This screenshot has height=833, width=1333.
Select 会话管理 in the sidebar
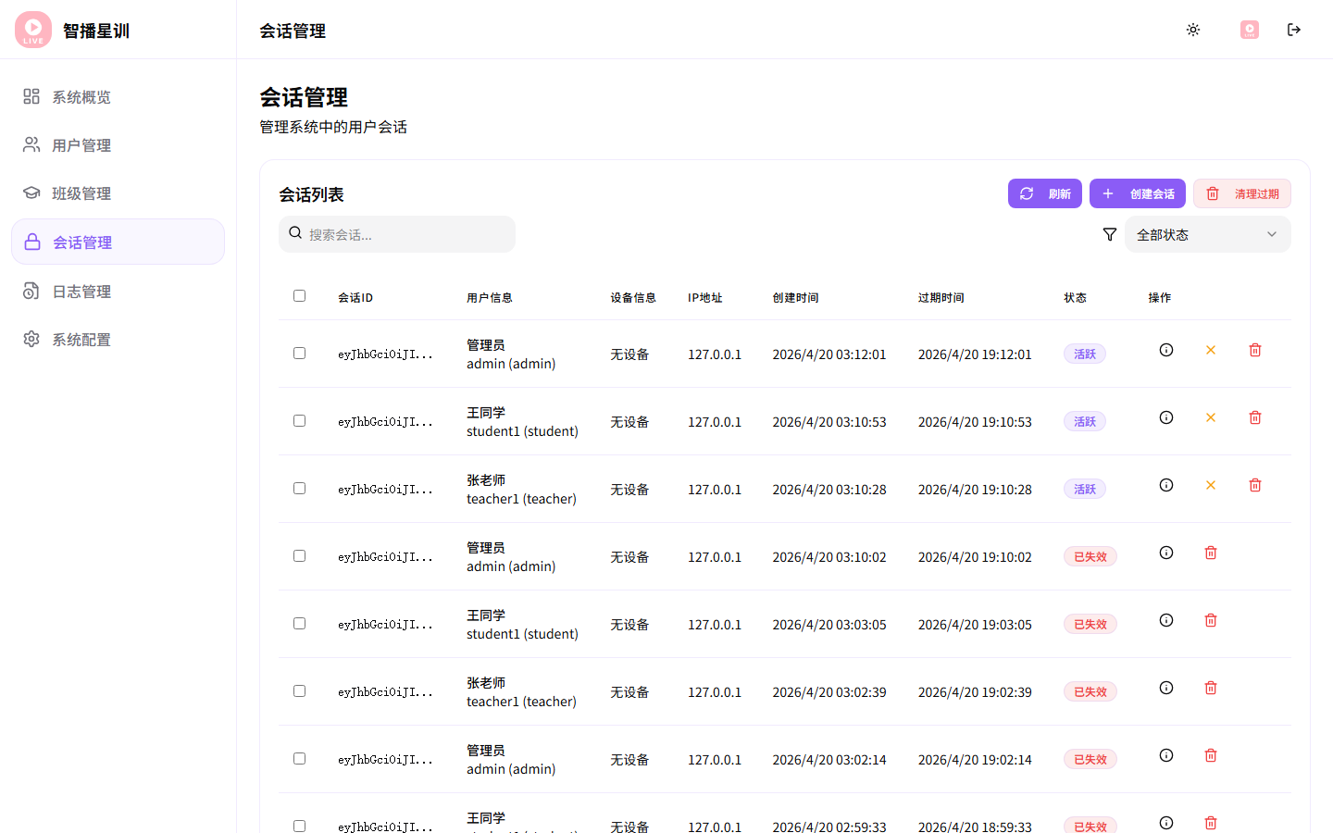(118, 242)
